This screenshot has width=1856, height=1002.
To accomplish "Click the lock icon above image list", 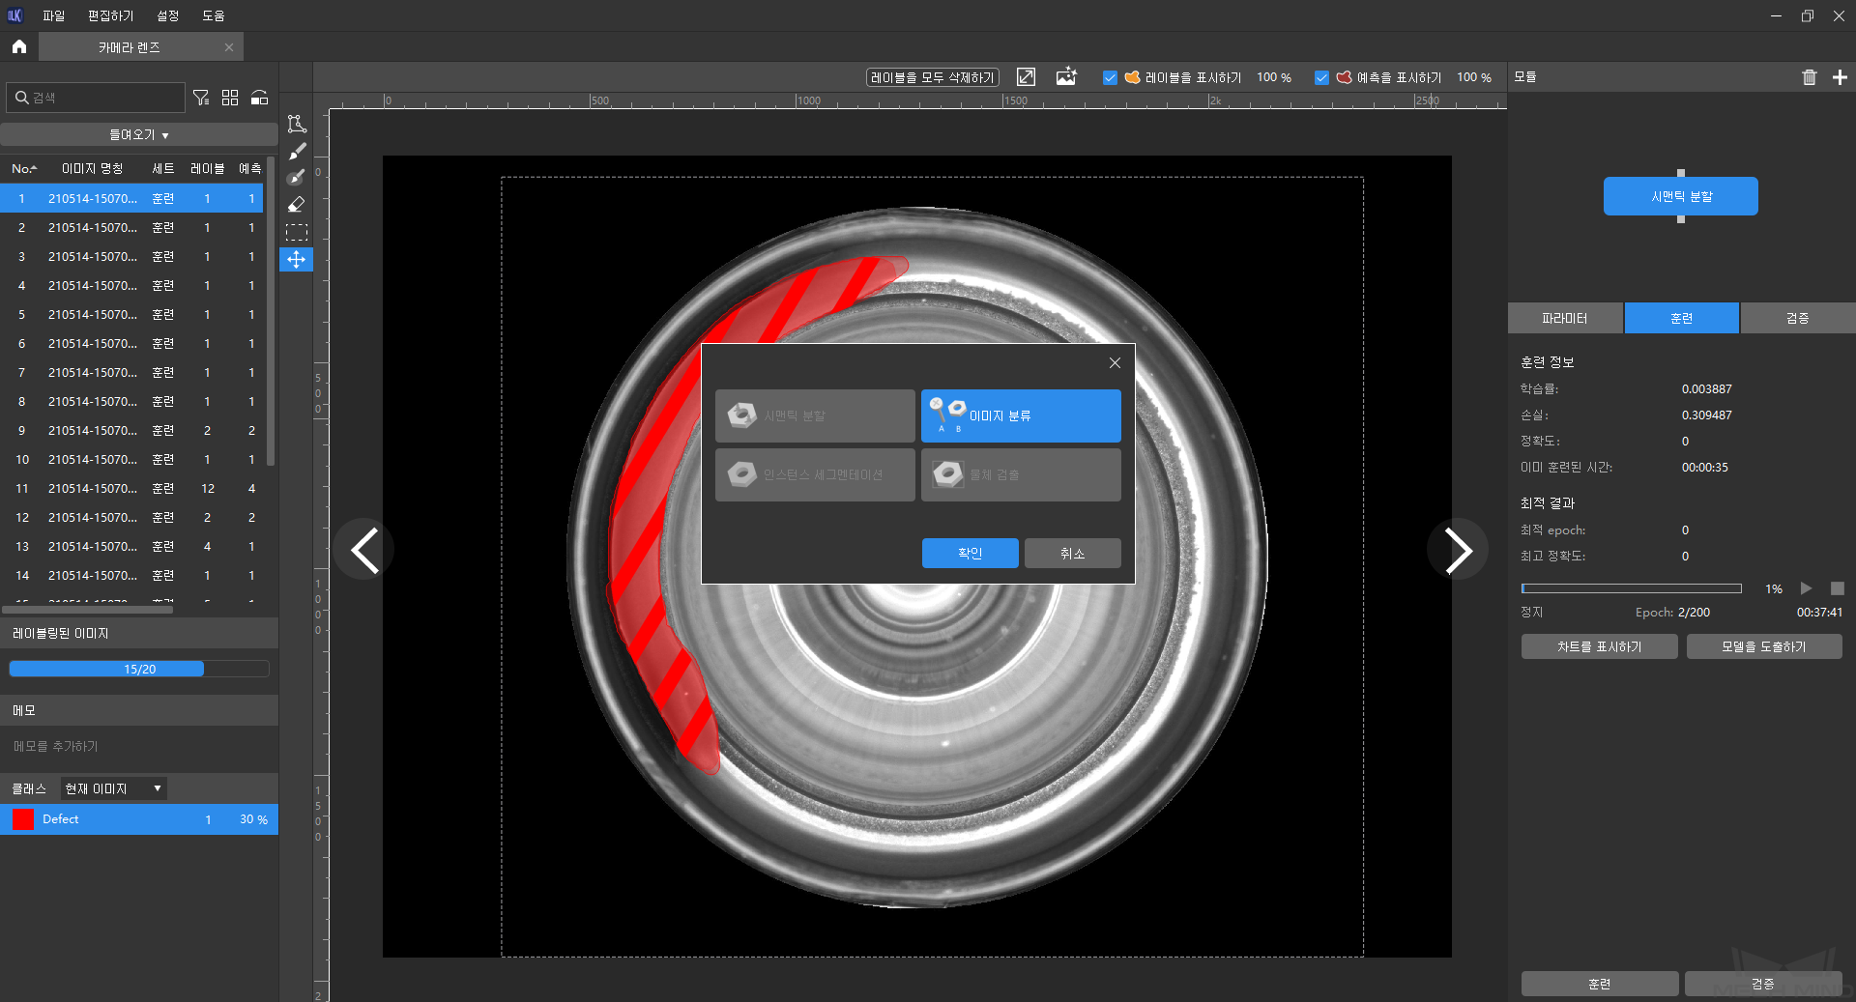I will [x=259, y=98].
